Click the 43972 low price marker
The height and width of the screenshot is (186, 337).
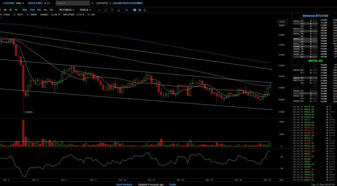[28, 112]
